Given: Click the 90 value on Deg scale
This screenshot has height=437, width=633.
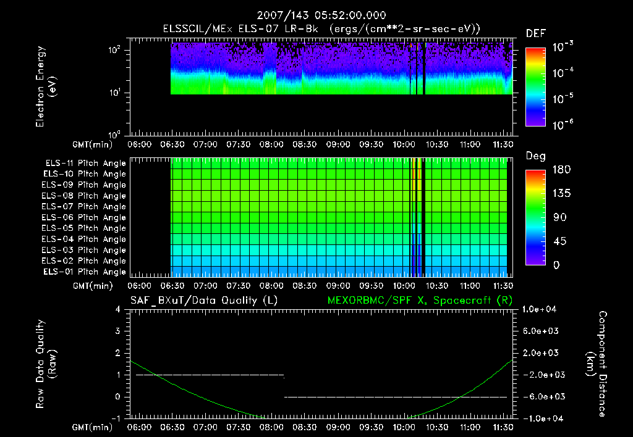Looking at the screenshot, I should point(560,217).
